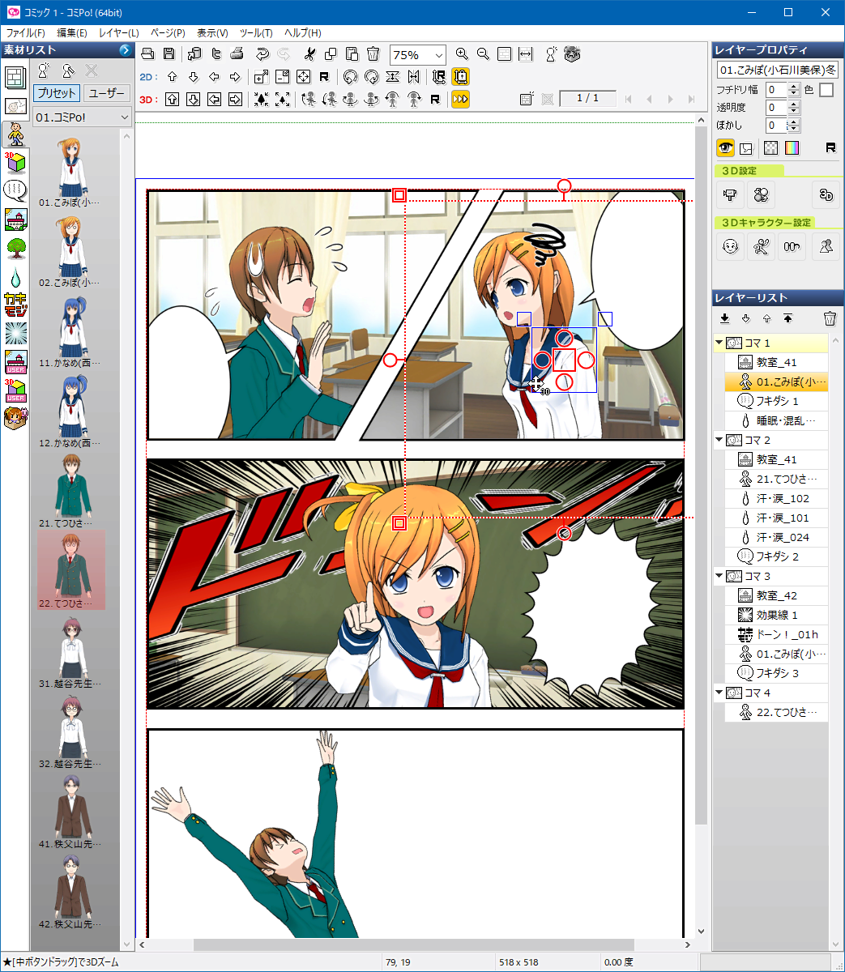Screen dimensions: 845x972
Task: Click the フチドリ border color swatch
Action: tap(826, 90)
